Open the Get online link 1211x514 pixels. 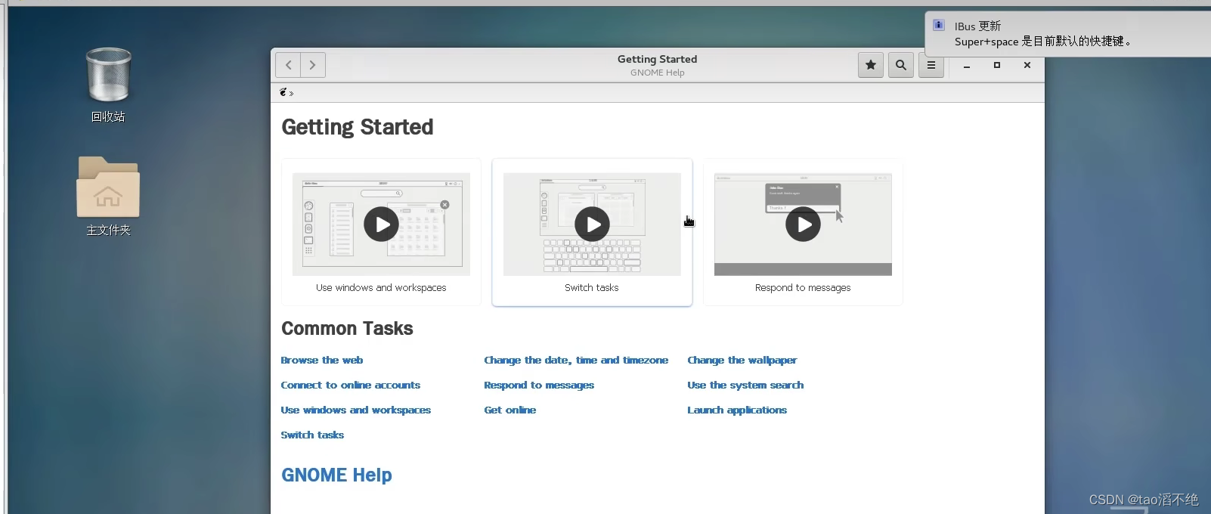(x=510, y=410)
